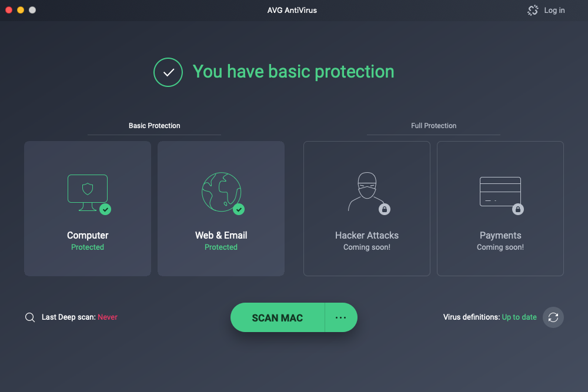Select the Hacker Attacks tile title
The height and width of the screenshot is (392, 588).
click(367, 235)
